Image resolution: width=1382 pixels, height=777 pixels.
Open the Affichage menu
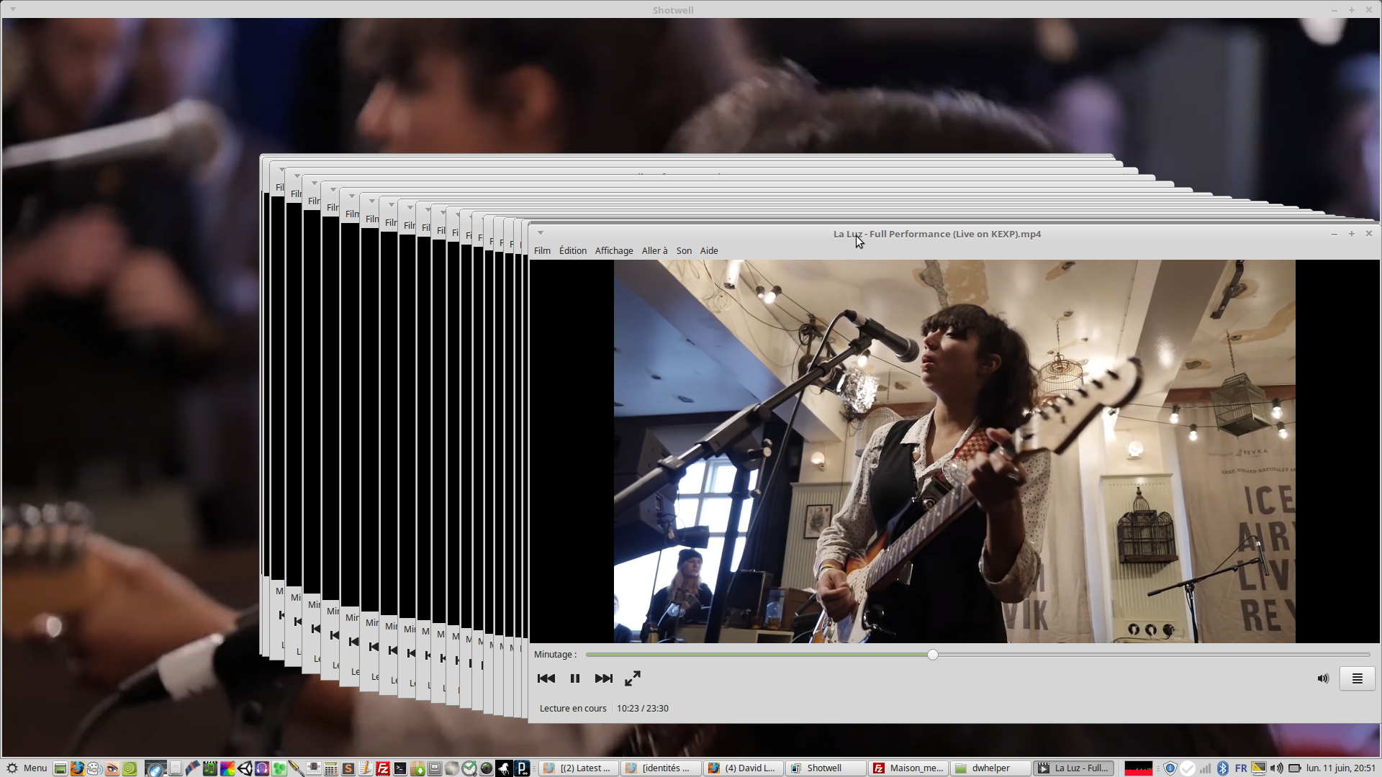tap(613, 250)
